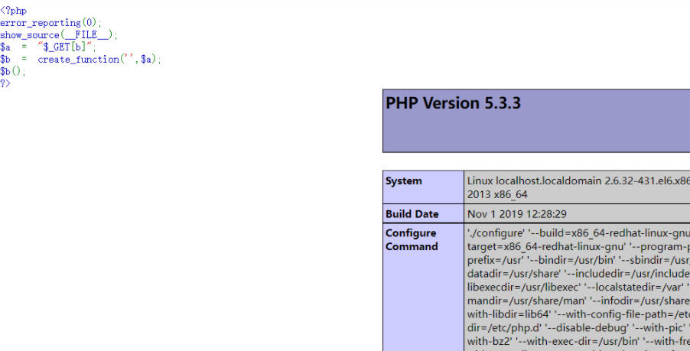Image resolution: width=690 pixels, height=351 pixels.
Task: Click the 'target=x86_64-redhat-linux-gnu' configure line
Action: point(578,247)
